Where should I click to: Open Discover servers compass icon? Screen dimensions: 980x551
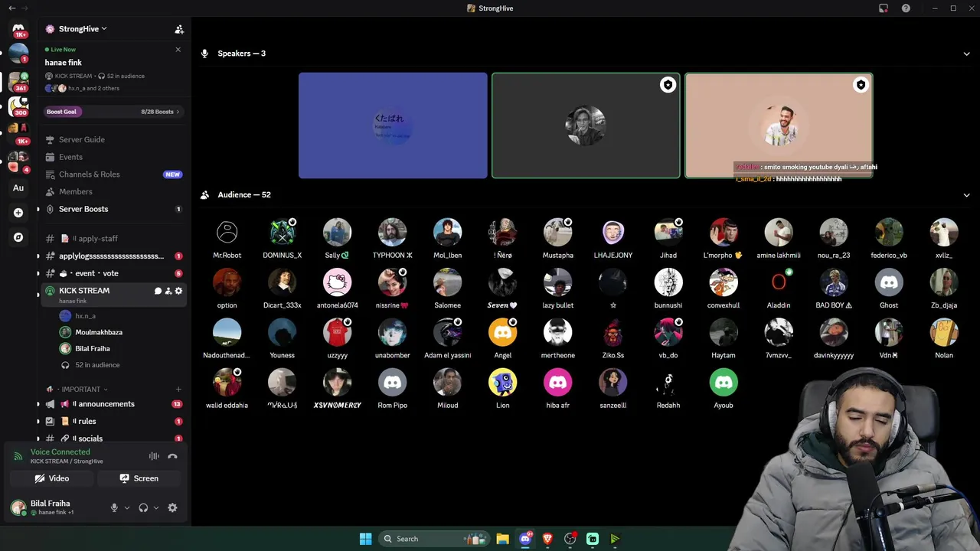pyautogui.click(x=18, y=237)
